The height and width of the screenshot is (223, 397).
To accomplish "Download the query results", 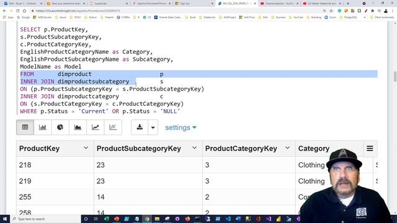I will point(140,127).
